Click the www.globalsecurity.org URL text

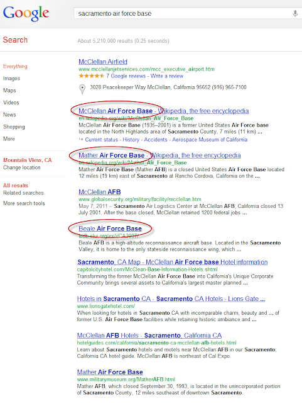[x=140, y=199]
